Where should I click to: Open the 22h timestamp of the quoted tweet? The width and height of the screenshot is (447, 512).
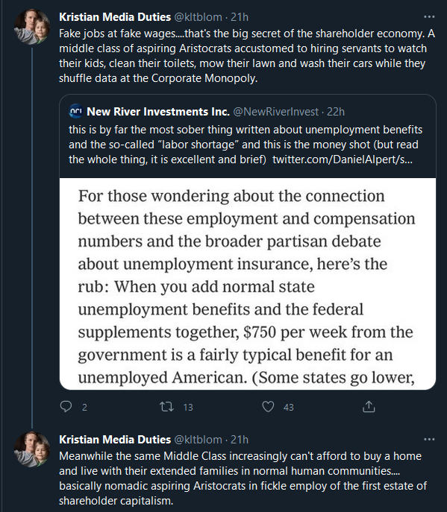coord(336,112)
